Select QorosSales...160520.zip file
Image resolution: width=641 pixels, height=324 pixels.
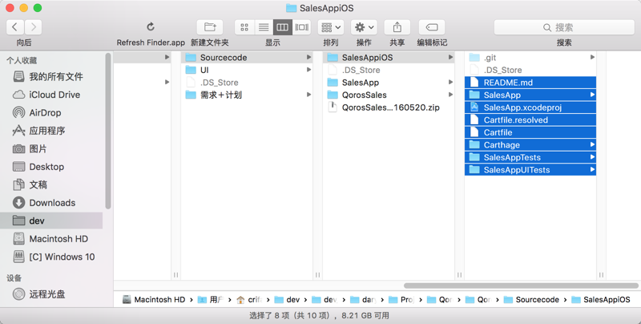click(x=389, y=107)
